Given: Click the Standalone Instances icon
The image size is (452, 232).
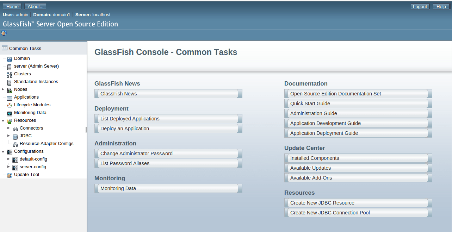Looking at the screenshot, I should pyautogui.click(x=10, y=82).
